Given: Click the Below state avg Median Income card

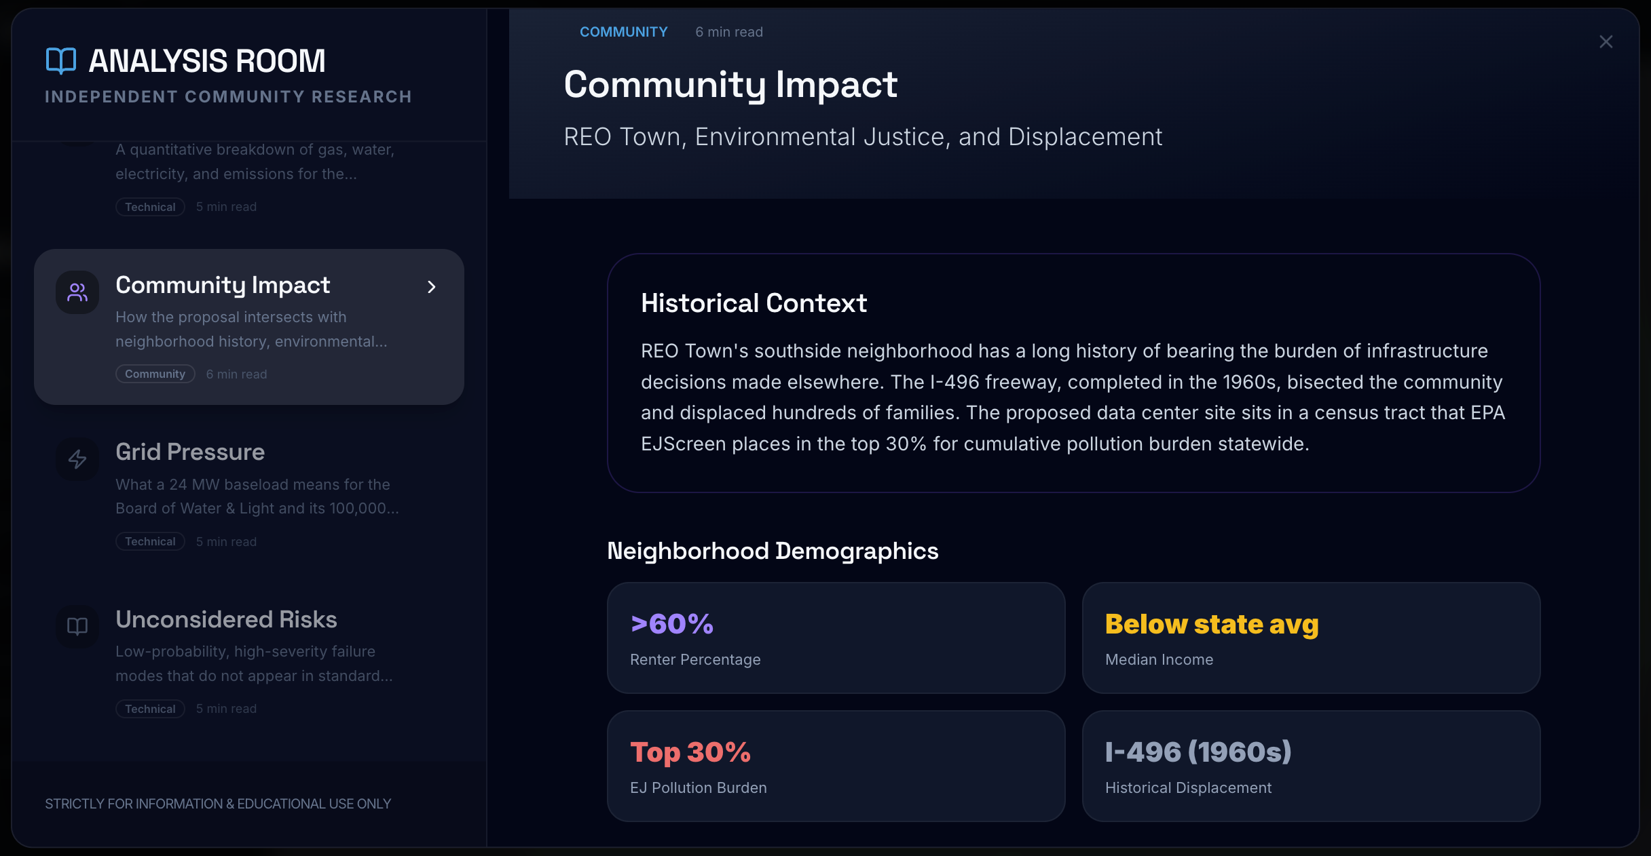Looking at the screenshot, I should pyautogui.click(x=1312, y=638).
